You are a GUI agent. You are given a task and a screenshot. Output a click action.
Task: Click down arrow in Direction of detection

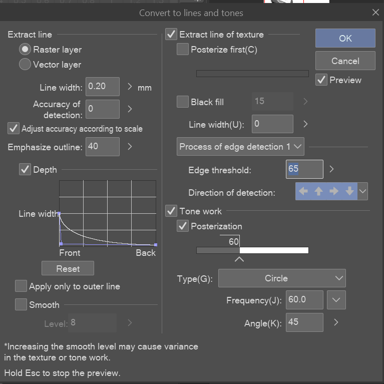[x=349, y=191]
